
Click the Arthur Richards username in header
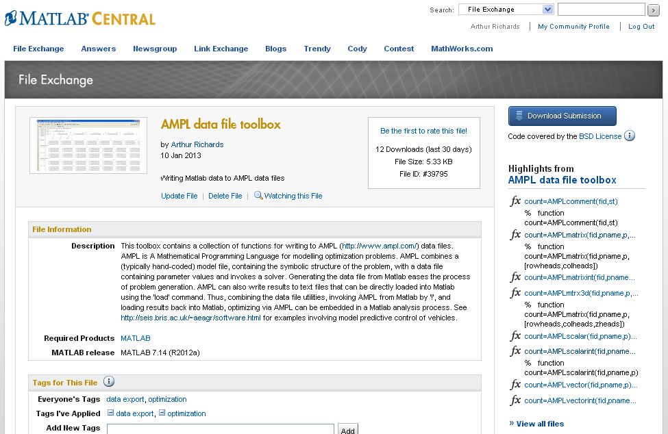495,27
